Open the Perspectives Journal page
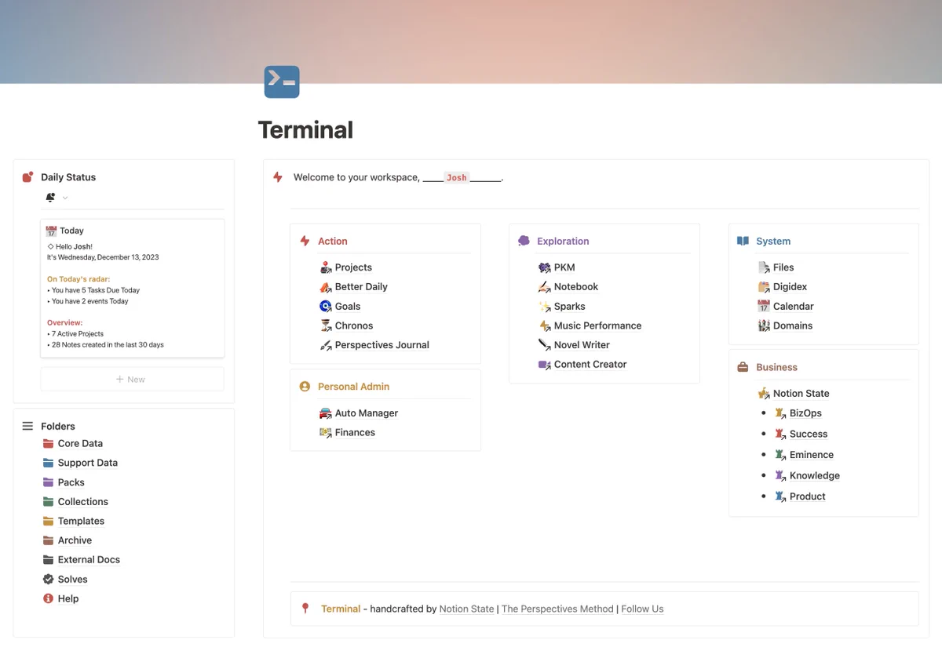The image size is (942, 658). (382, 345)
